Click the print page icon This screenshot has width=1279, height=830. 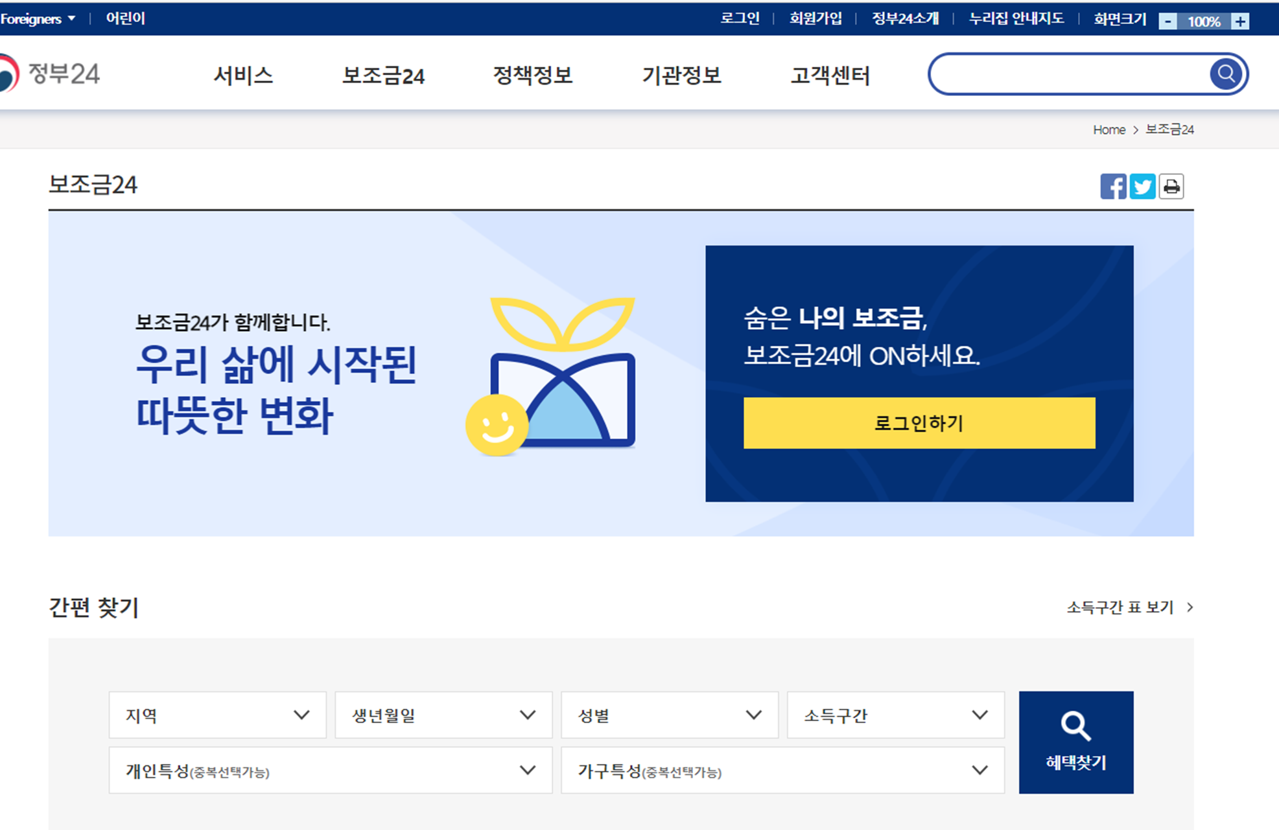tap(1171, 187)
